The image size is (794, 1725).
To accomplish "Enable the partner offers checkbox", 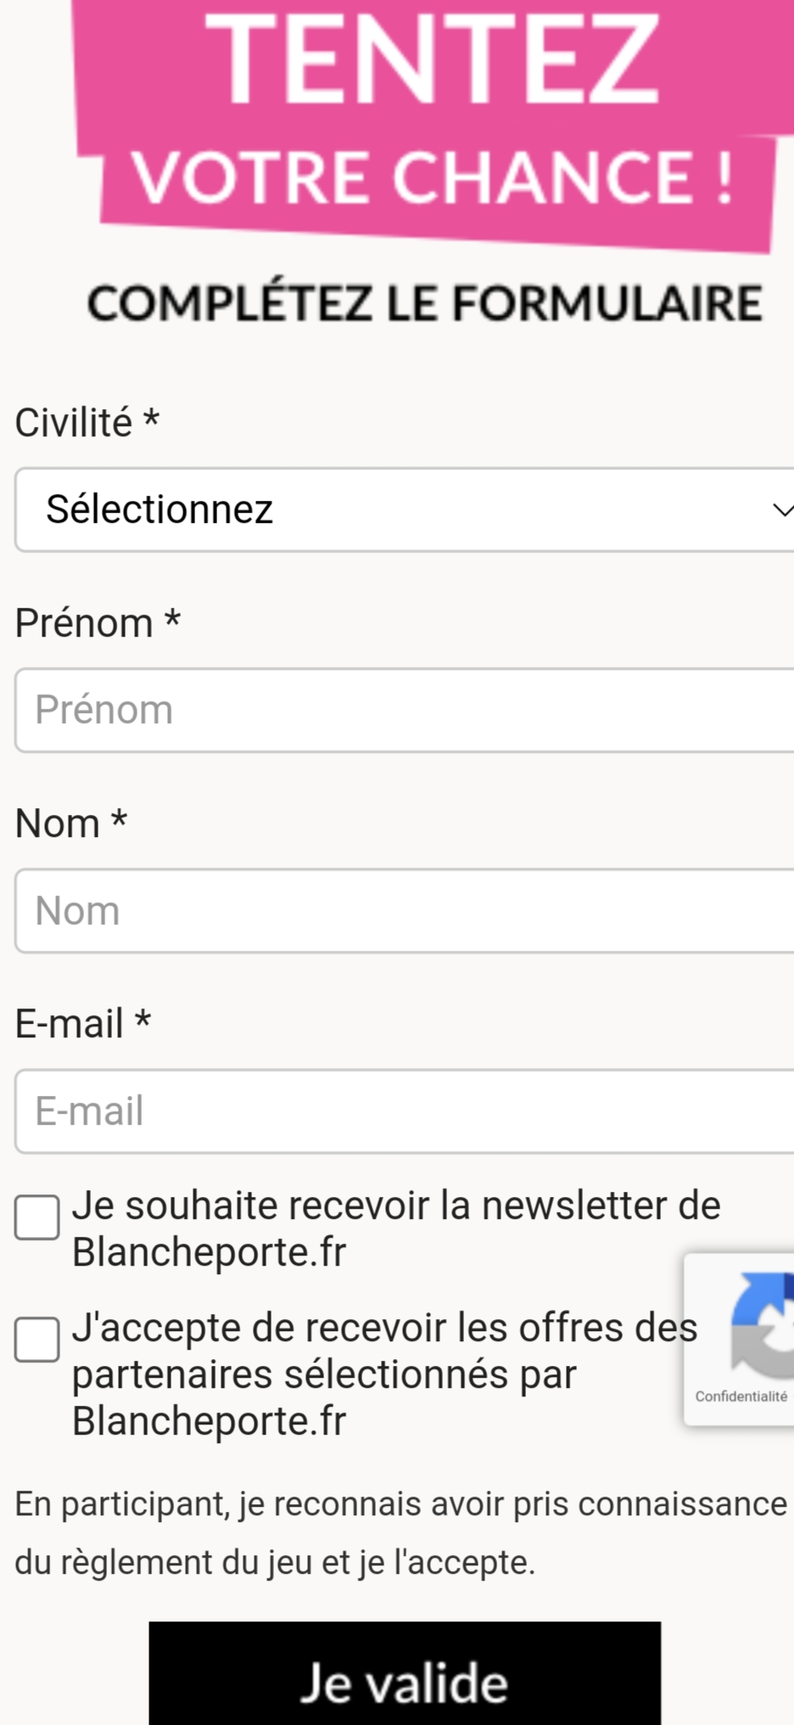I will 37,1340.
